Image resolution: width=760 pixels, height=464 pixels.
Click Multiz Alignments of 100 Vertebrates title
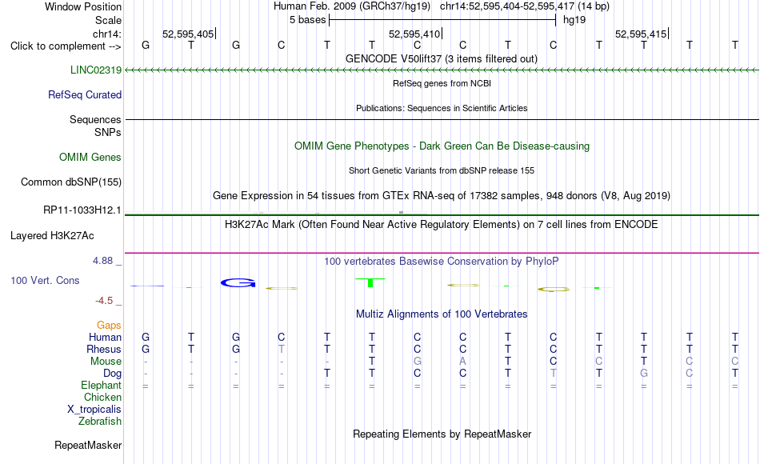point(442,314)
